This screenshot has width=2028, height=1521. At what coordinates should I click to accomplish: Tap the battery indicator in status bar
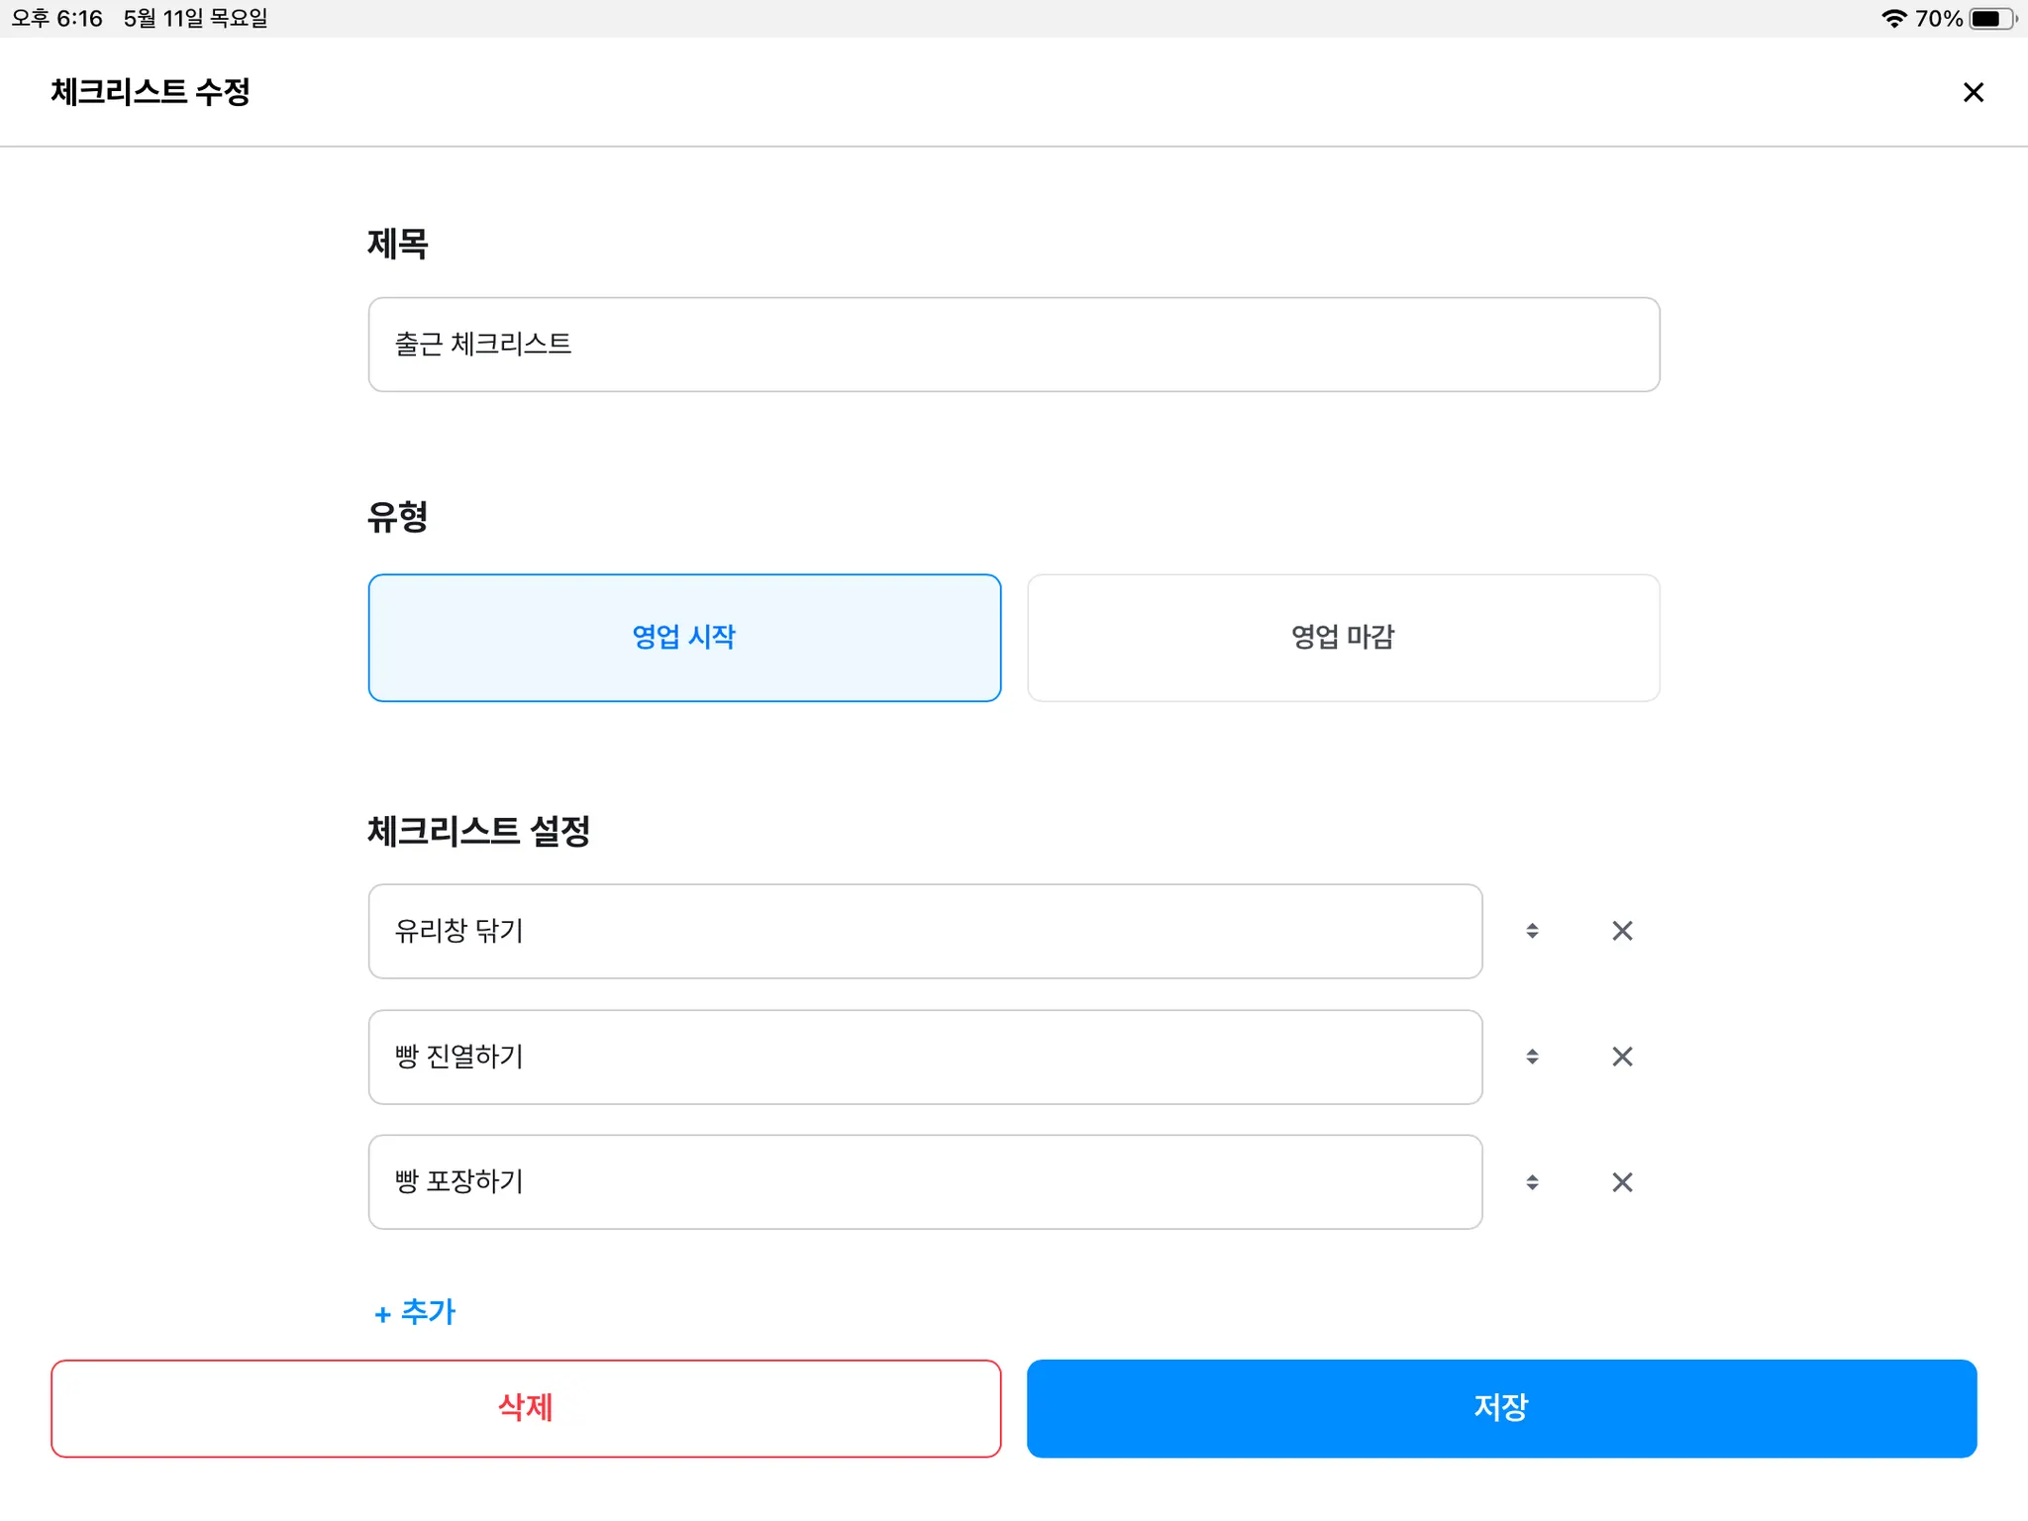click(x=1991, y=19)
